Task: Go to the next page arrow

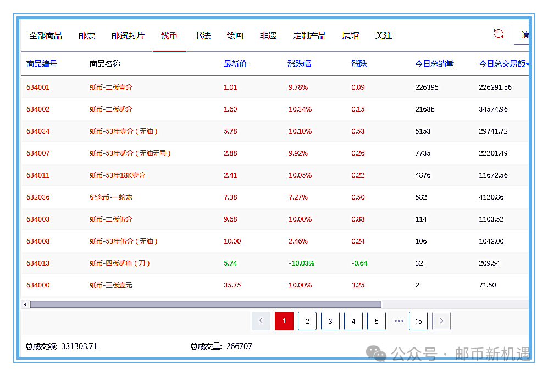Action: coord(441,321)
